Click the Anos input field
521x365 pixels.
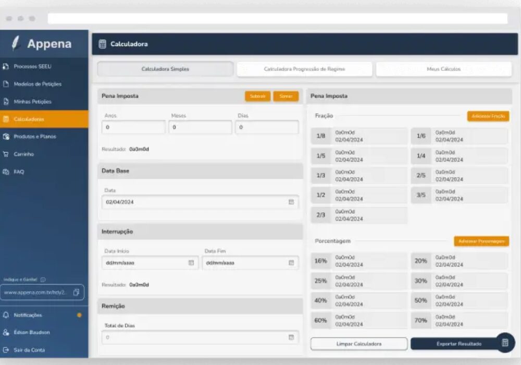(x=134, y=127)
